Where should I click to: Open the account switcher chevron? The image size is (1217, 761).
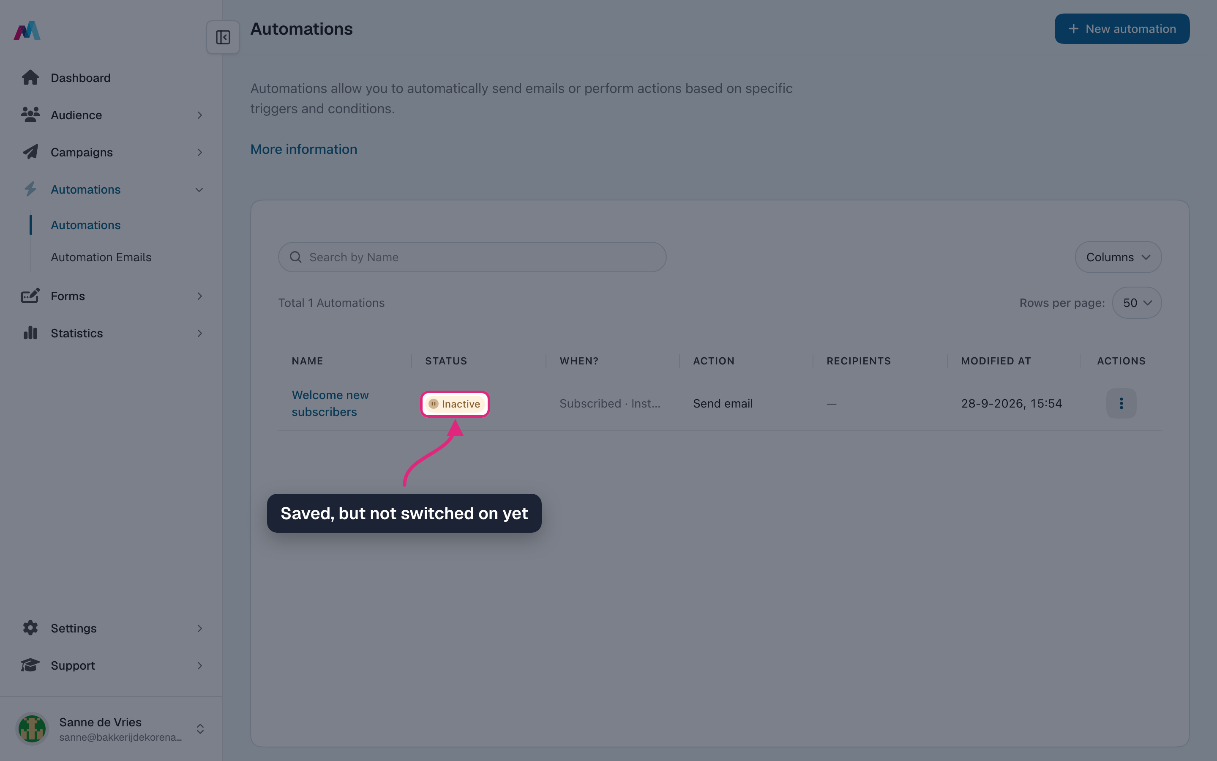200,729
